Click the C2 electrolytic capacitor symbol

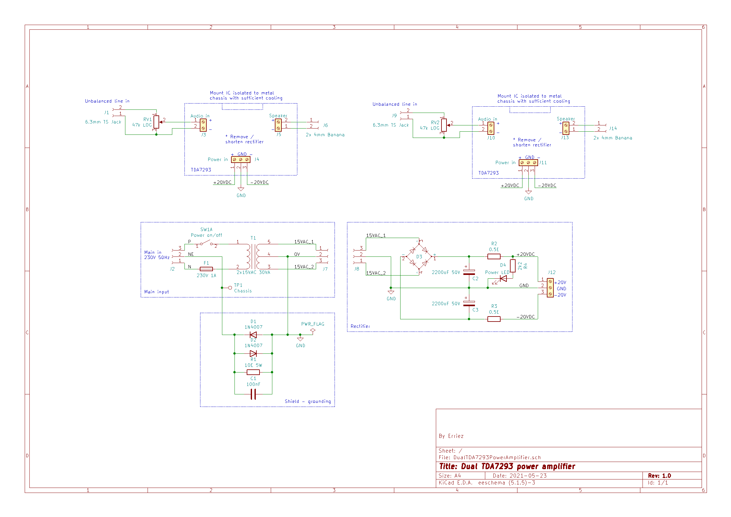(469, 272)
